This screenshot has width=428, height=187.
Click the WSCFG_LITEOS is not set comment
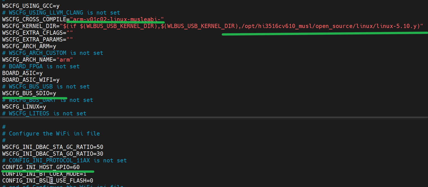pyautogui.click(x=44, y=113)
